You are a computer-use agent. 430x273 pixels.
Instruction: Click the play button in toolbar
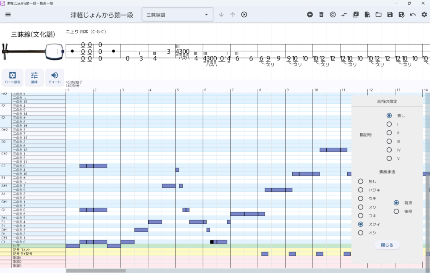244,15
